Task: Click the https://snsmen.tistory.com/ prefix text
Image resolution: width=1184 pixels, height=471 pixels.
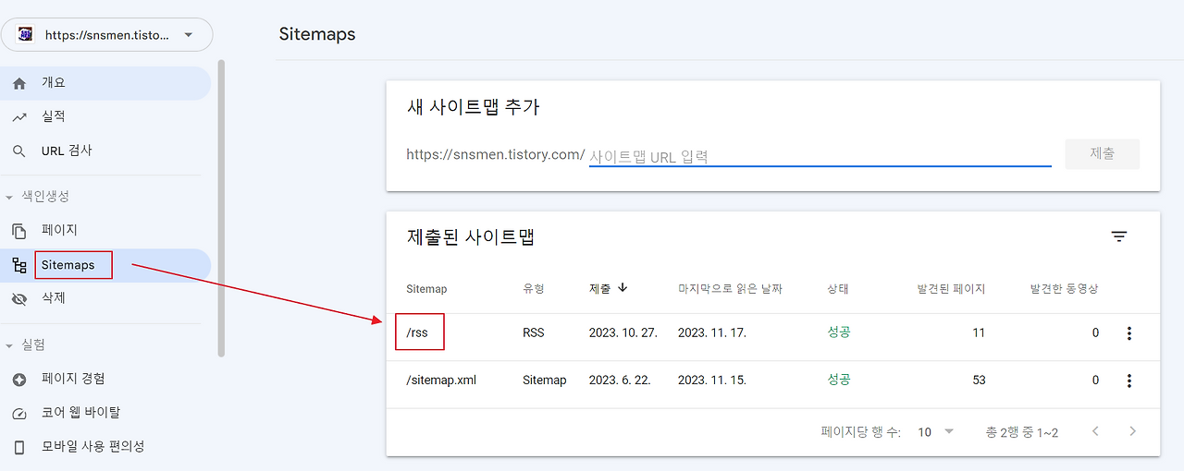Action: point(495,154)
